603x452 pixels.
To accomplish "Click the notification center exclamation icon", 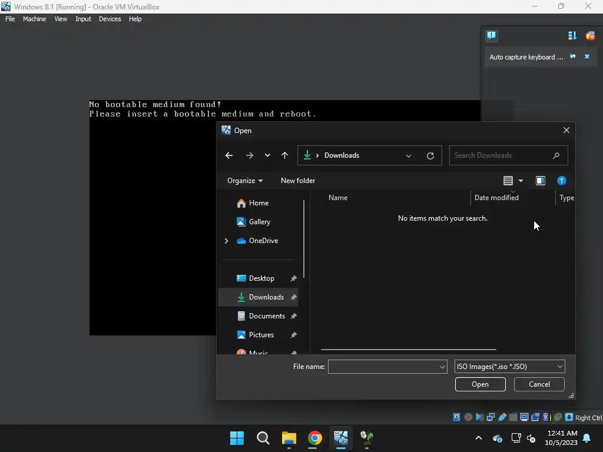I will tap(492, 36).
